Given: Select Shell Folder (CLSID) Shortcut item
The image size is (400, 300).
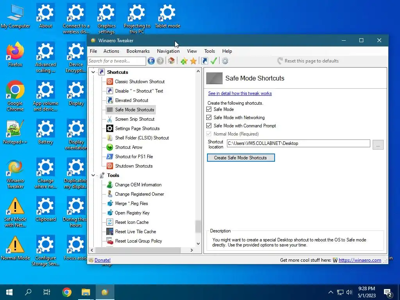Looking at the screenshot, I should [142, 138].
